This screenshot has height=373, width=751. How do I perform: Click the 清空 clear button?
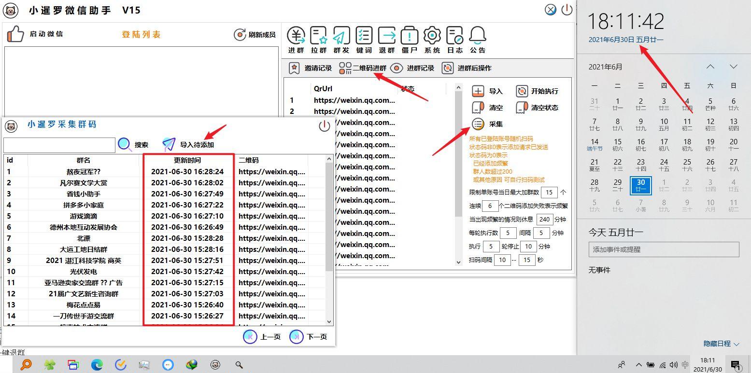[487, 107]
